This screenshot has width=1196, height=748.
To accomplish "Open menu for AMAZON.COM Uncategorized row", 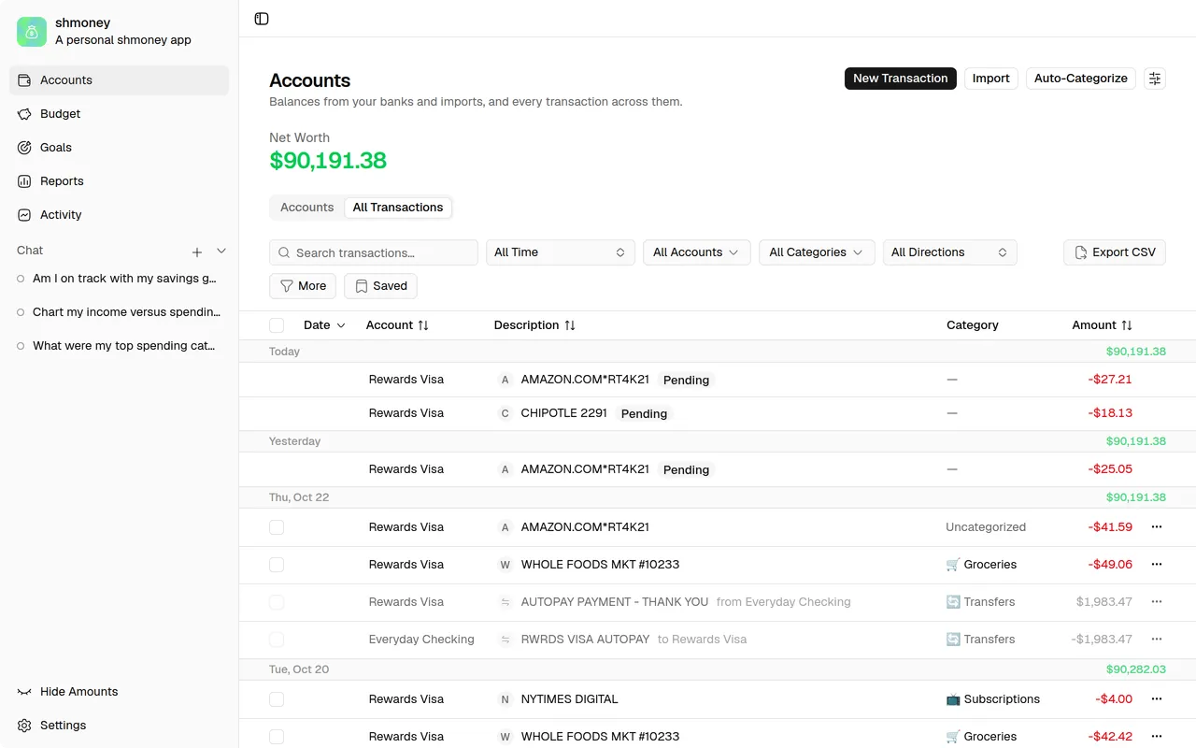I will click(x=1157, y=527).
